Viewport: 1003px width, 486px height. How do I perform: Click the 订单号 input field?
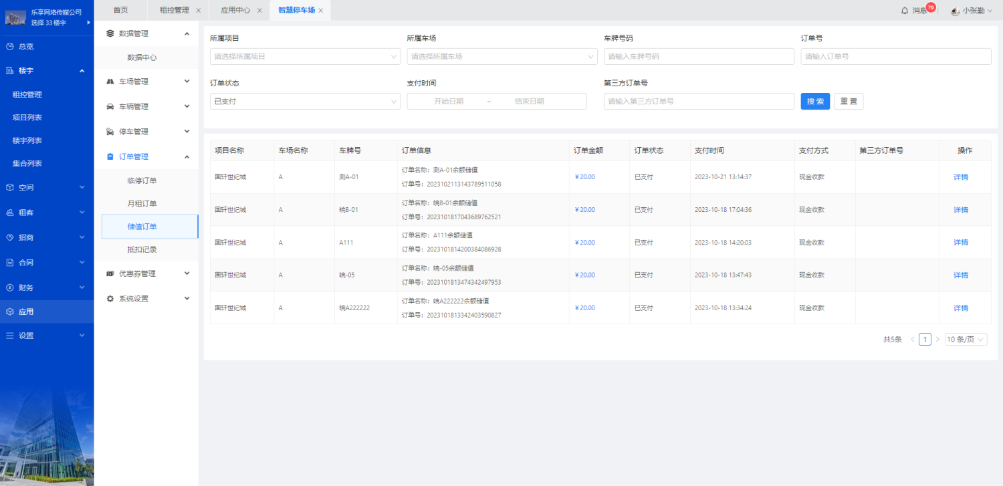pyautogui.click(x=896, y=57)
